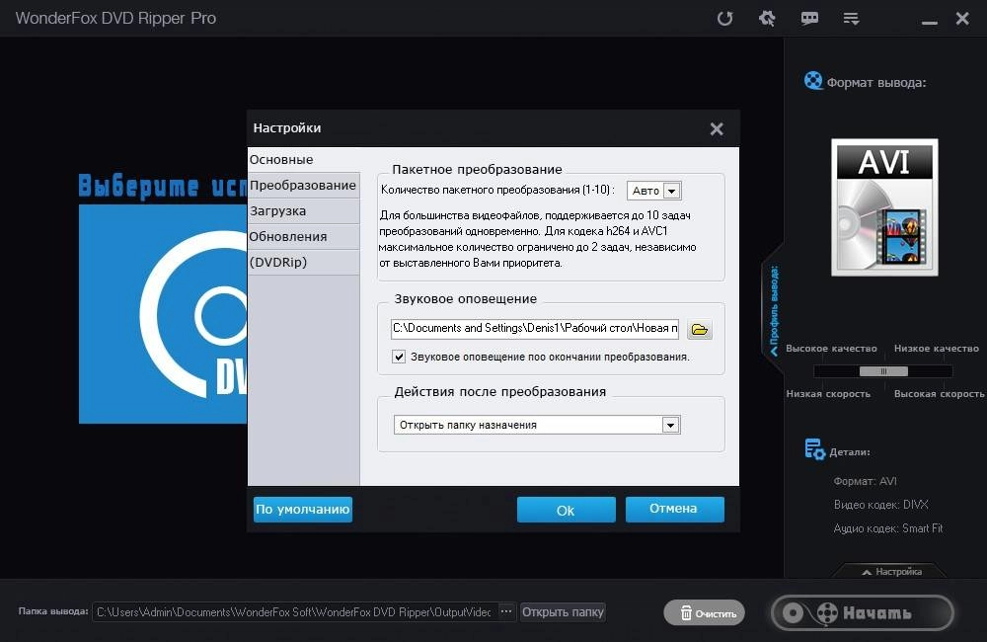Click the Открыть папку button
The image size is (987, 642).
coord(563,611)
